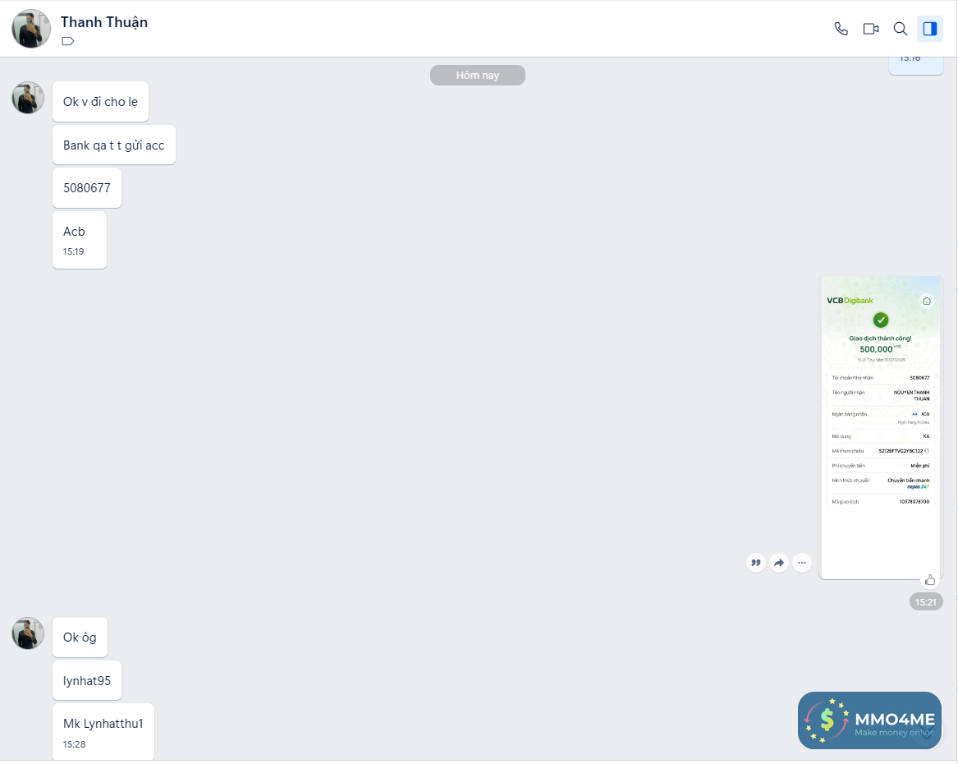Select the 'Mk Lynhatthu1' message
958x764 pixels.
[103, 731]
